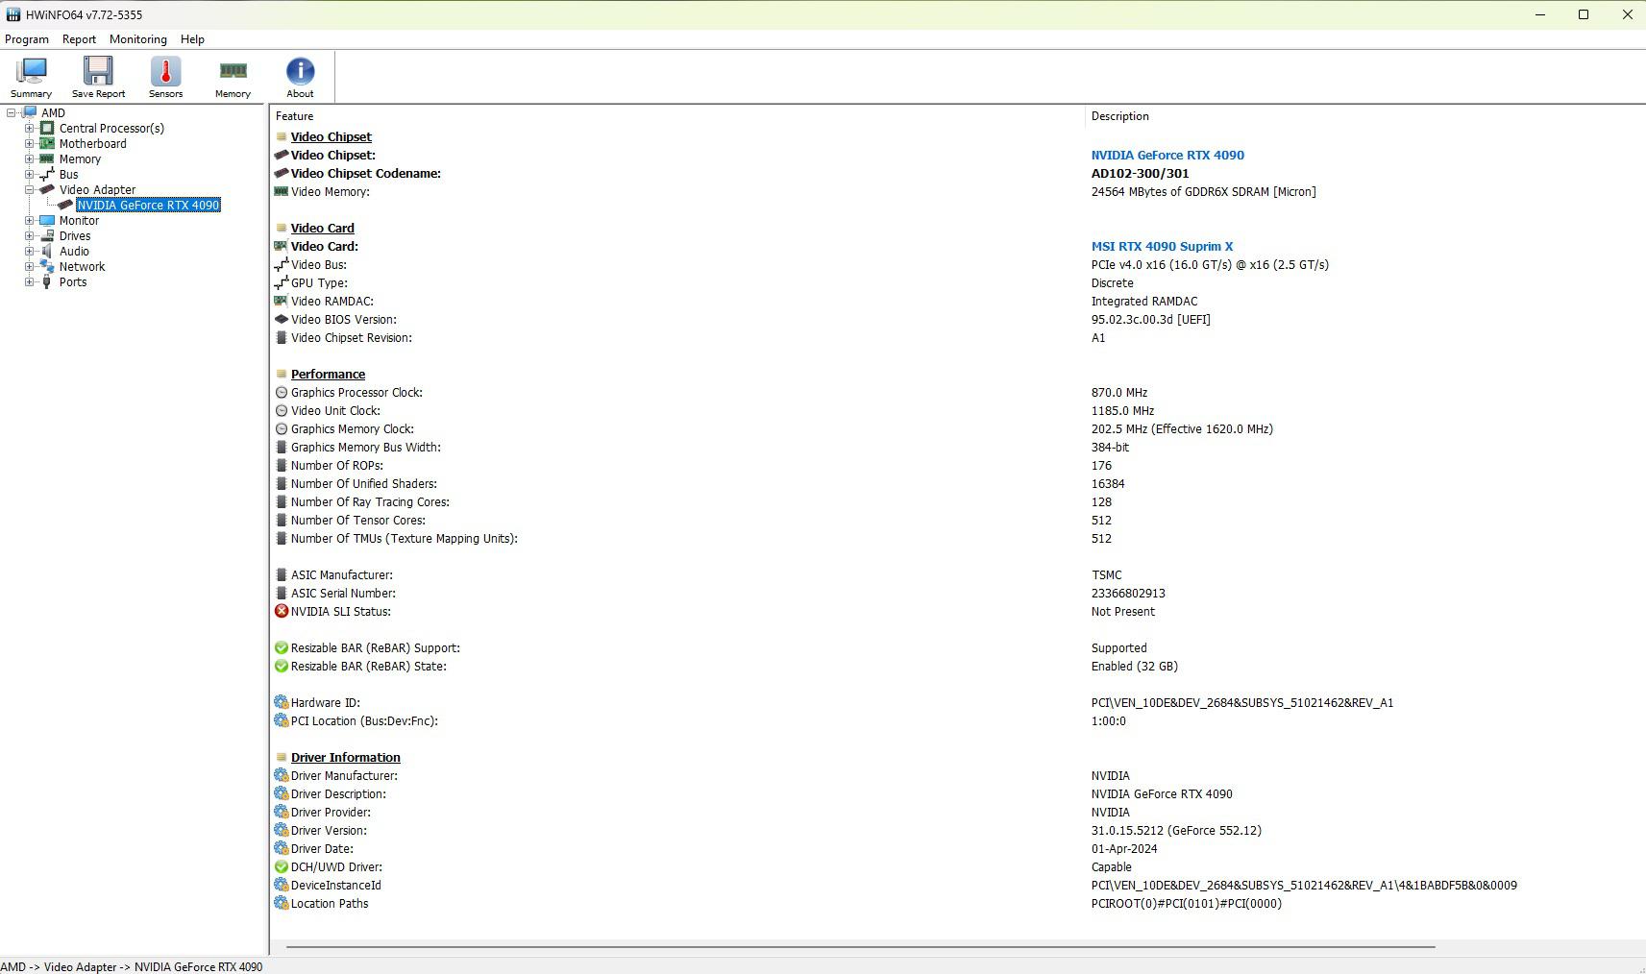Viewport: 1646px width, 974px height.
Task: Select the ASIC Serial Number value 23366802913
Action: (1128, 593)
